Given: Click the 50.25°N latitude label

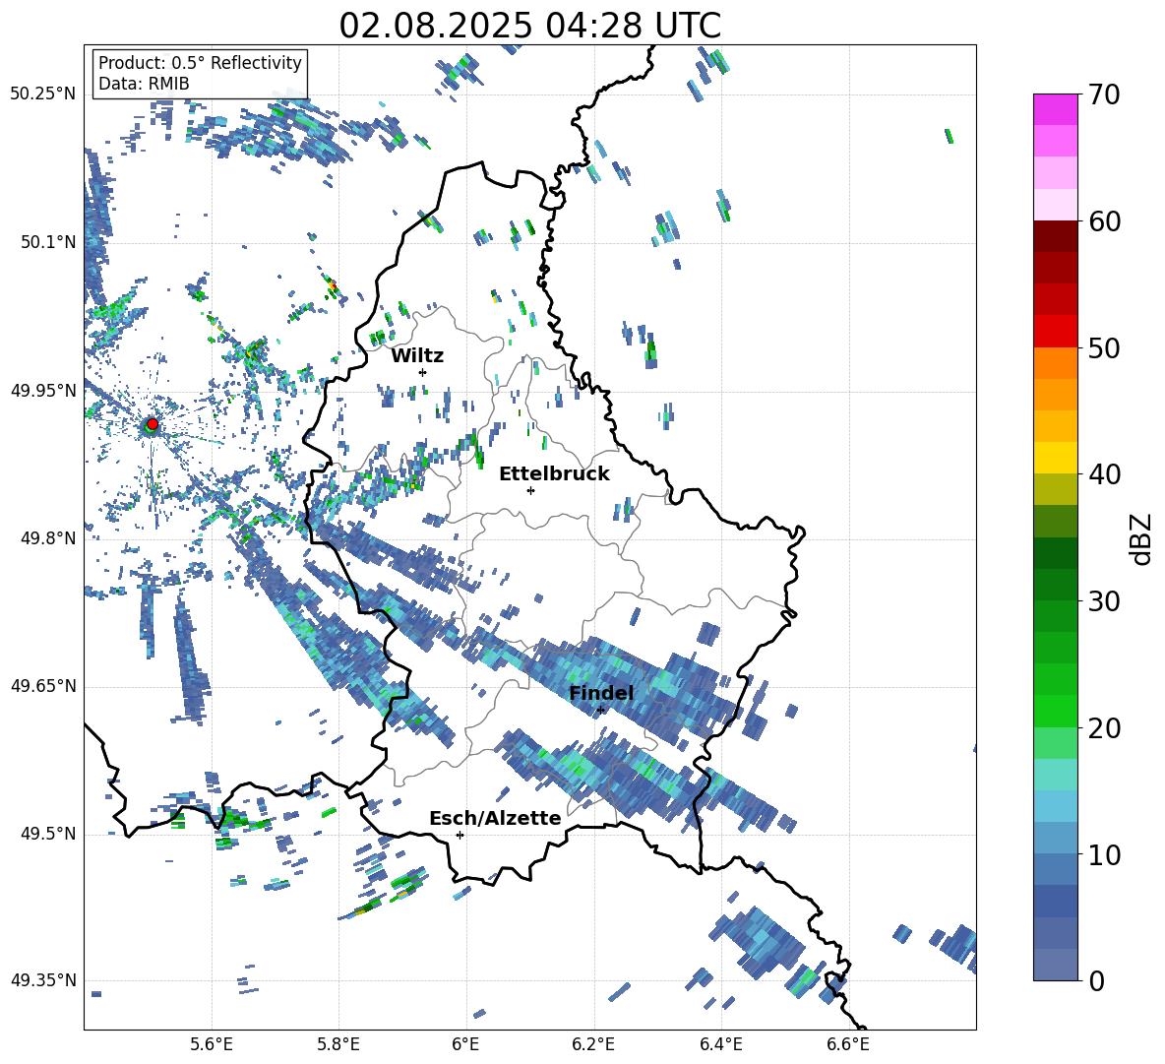Looking at the screenshot, I should tap(43, 94).
